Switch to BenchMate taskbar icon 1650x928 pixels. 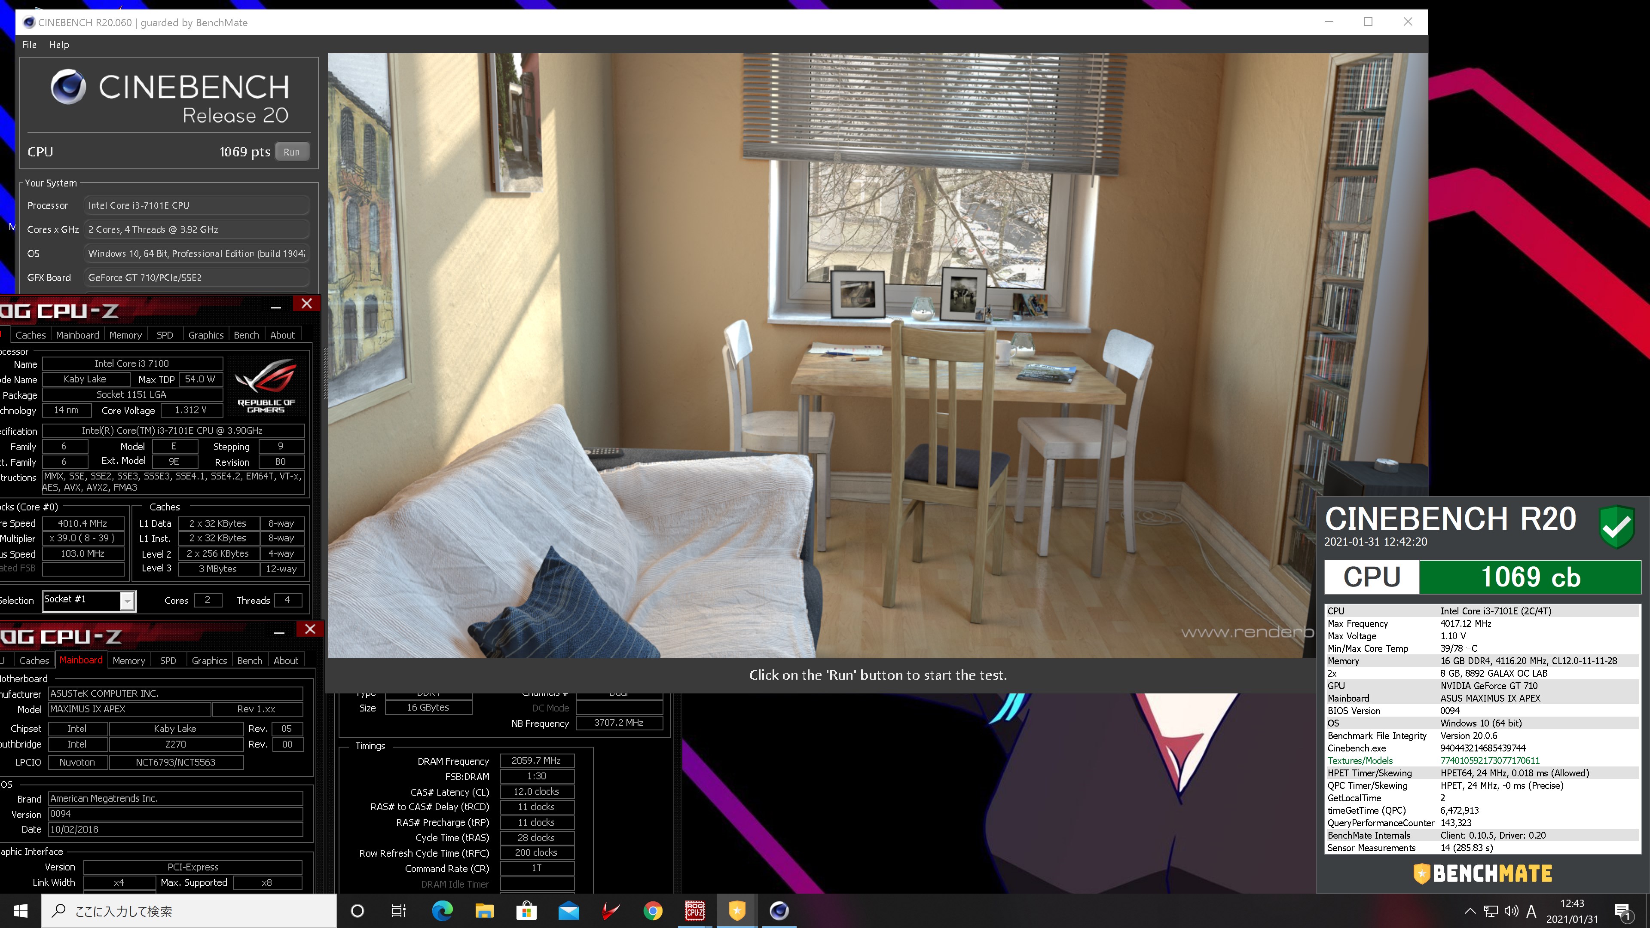point(737,911)
